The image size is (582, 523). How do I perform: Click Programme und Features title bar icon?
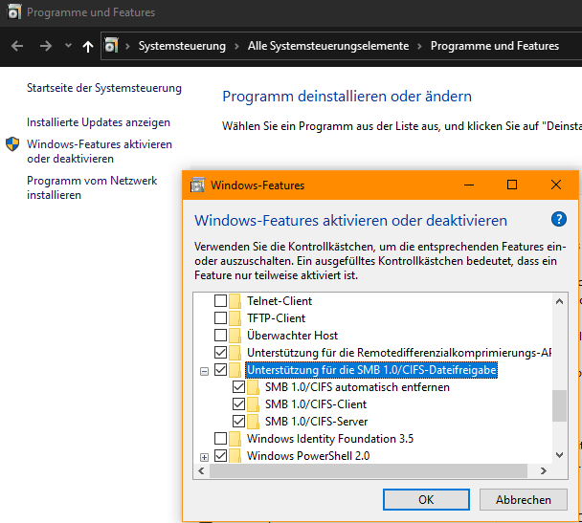coord(13,12)
